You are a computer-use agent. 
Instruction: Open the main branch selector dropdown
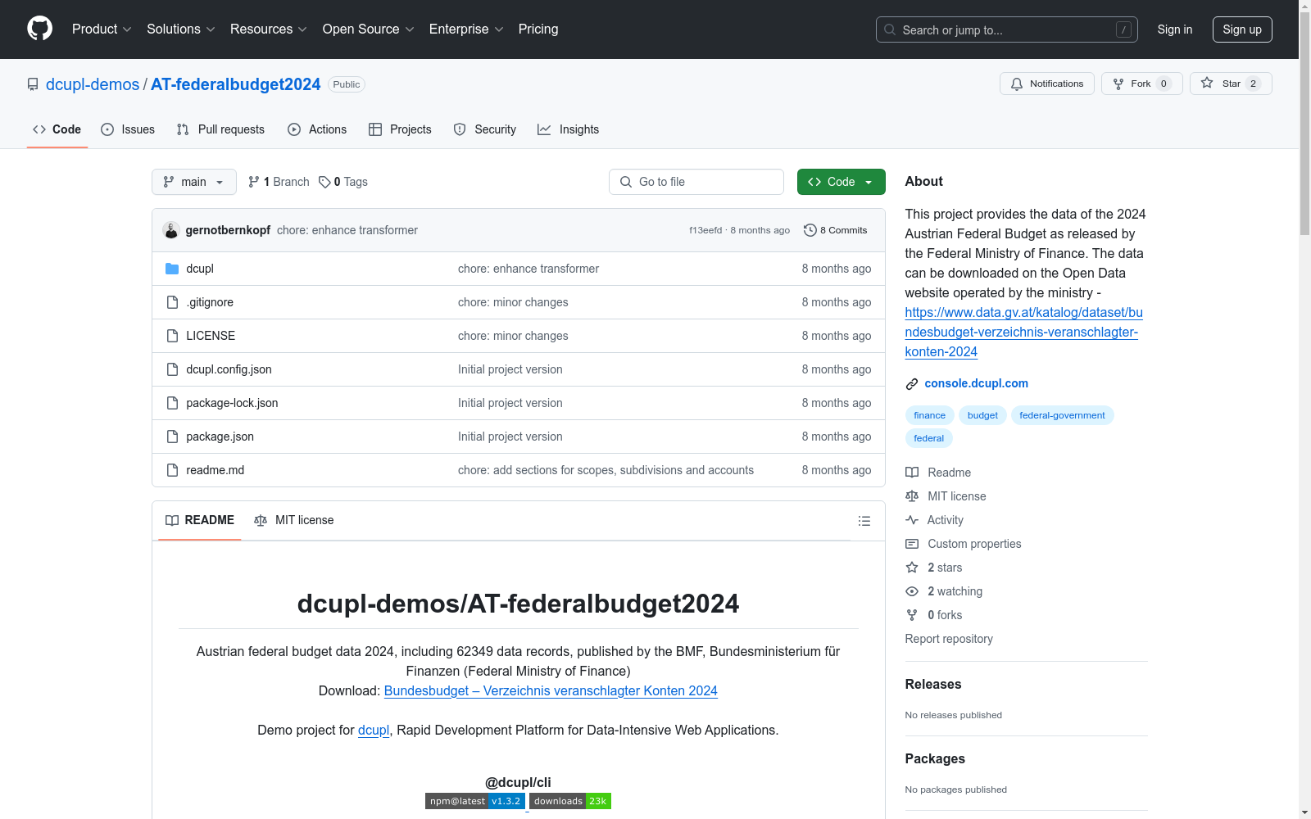tap(194, 182)
